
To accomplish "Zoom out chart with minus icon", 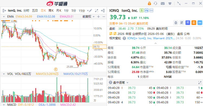I will coord(104,17).
